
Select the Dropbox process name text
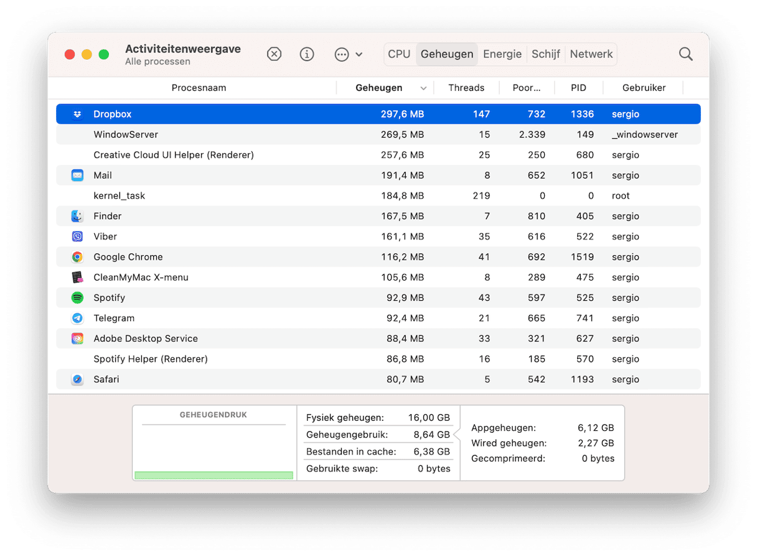[x=113, y=114]
